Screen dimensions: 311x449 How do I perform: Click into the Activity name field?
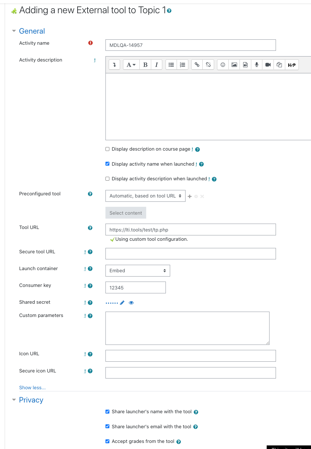[x=191, y=45]
